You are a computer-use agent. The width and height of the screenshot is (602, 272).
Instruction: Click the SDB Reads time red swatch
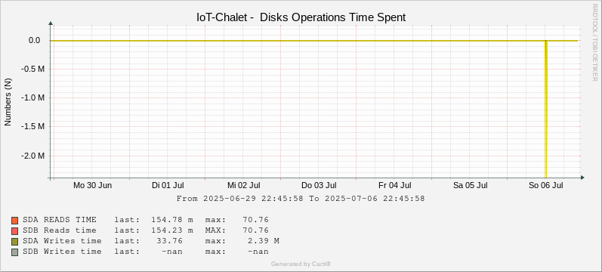[x=14, y=231]
